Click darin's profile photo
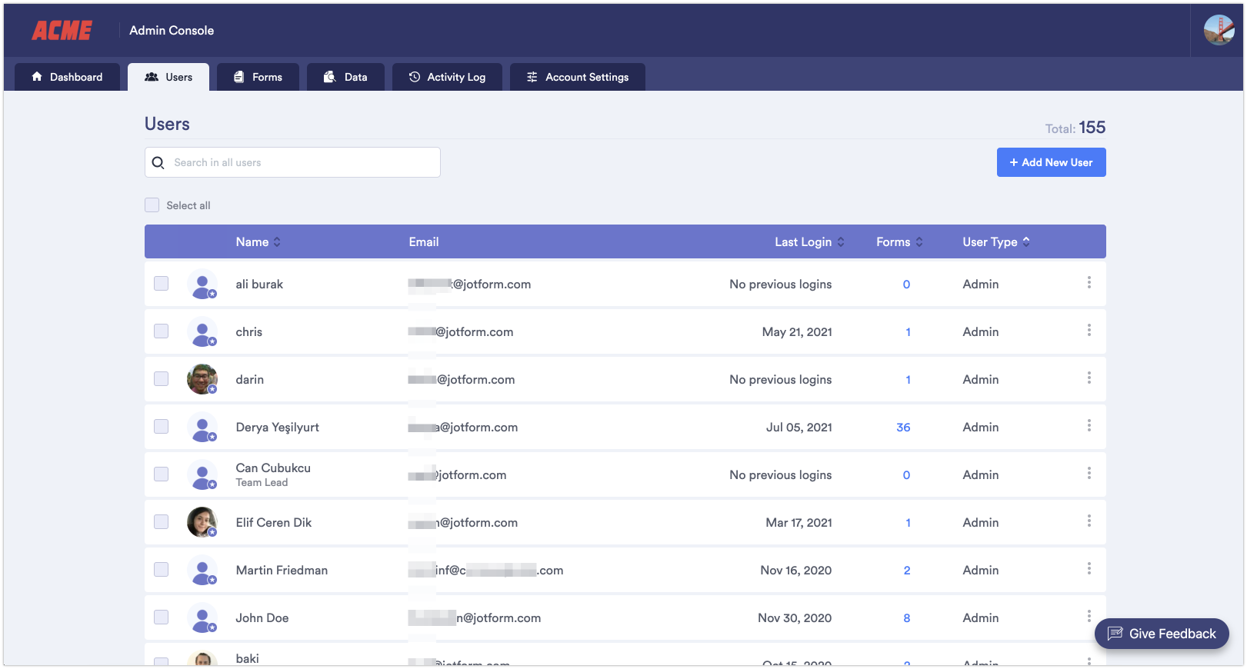The image size is (1247, 669). pos(202,379)
